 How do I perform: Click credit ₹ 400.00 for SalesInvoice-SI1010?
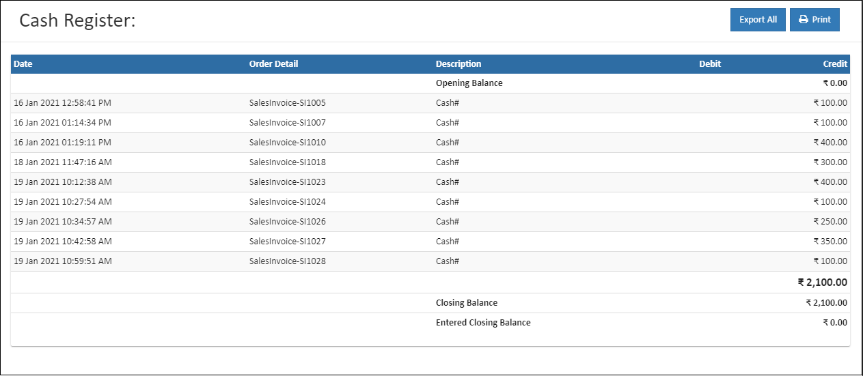click(x=830, y=143)
